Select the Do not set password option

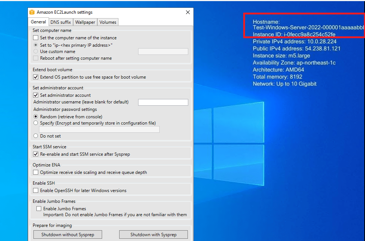point(36,136)
